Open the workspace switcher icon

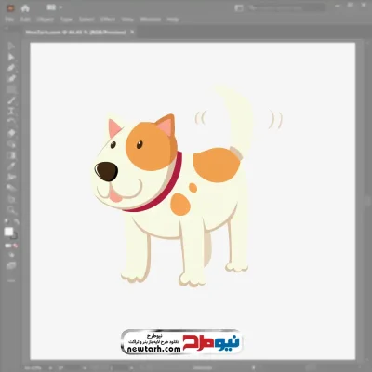pyautogui.click(x=239, y=8)
